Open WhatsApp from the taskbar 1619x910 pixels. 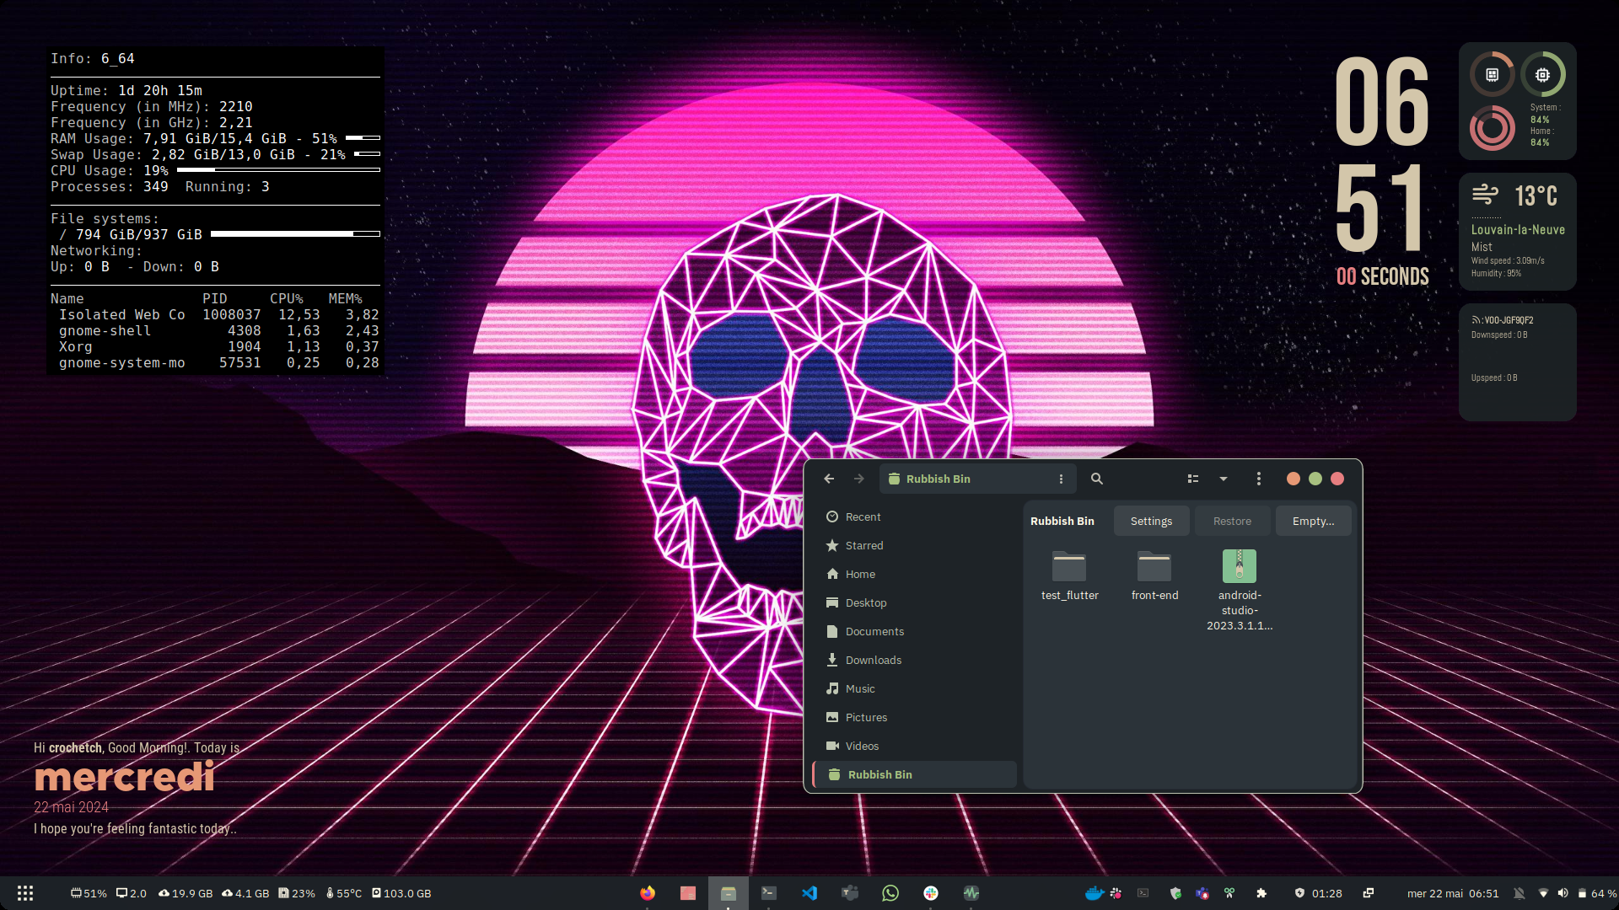pyautogui.click(x=890, y=893)
